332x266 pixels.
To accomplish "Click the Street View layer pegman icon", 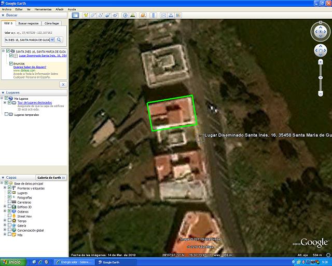I will click(x=14, y=216).
